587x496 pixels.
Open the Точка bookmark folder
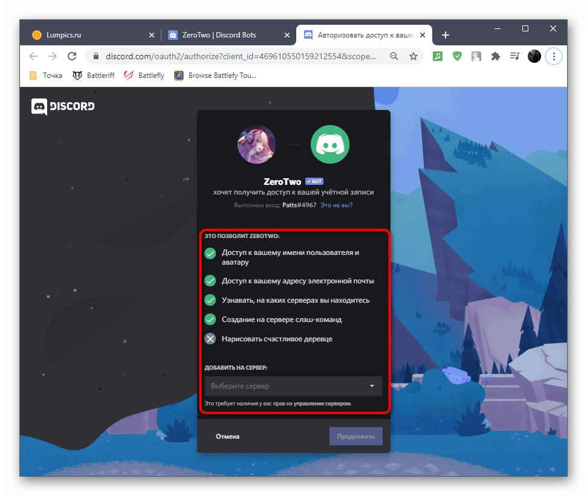pyautogui.click(x=46, y=76)
